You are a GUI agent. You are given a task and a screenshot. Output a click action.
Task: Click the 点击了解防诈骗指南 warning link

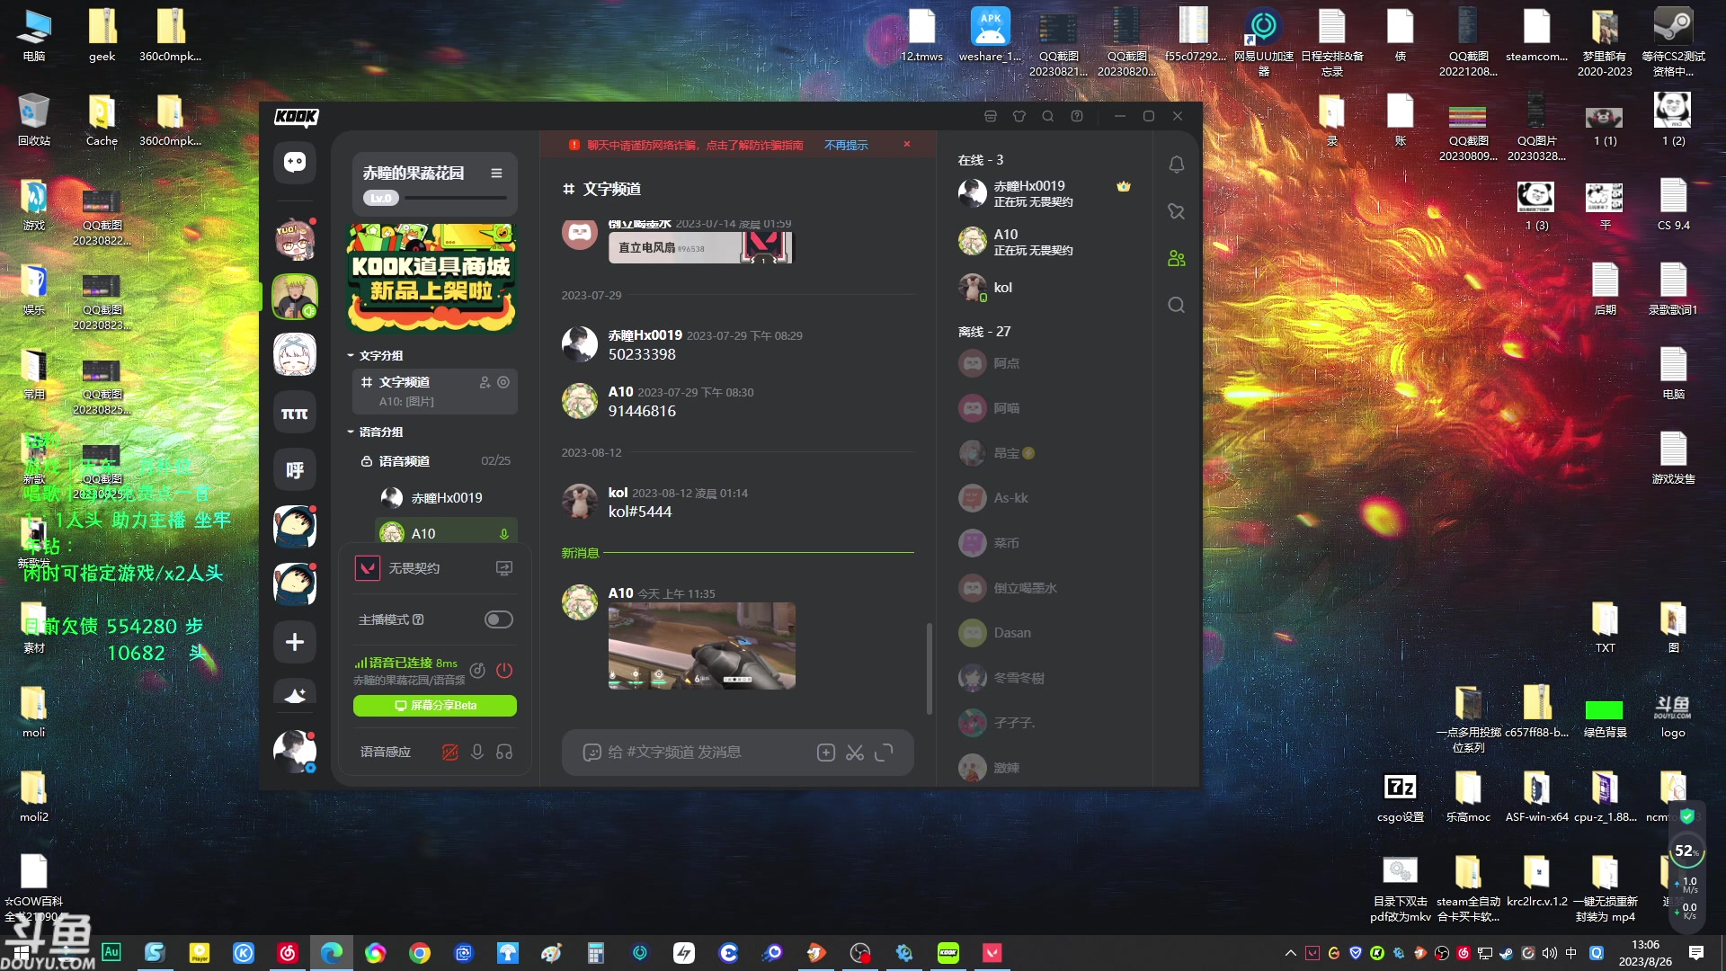point(754,145)
